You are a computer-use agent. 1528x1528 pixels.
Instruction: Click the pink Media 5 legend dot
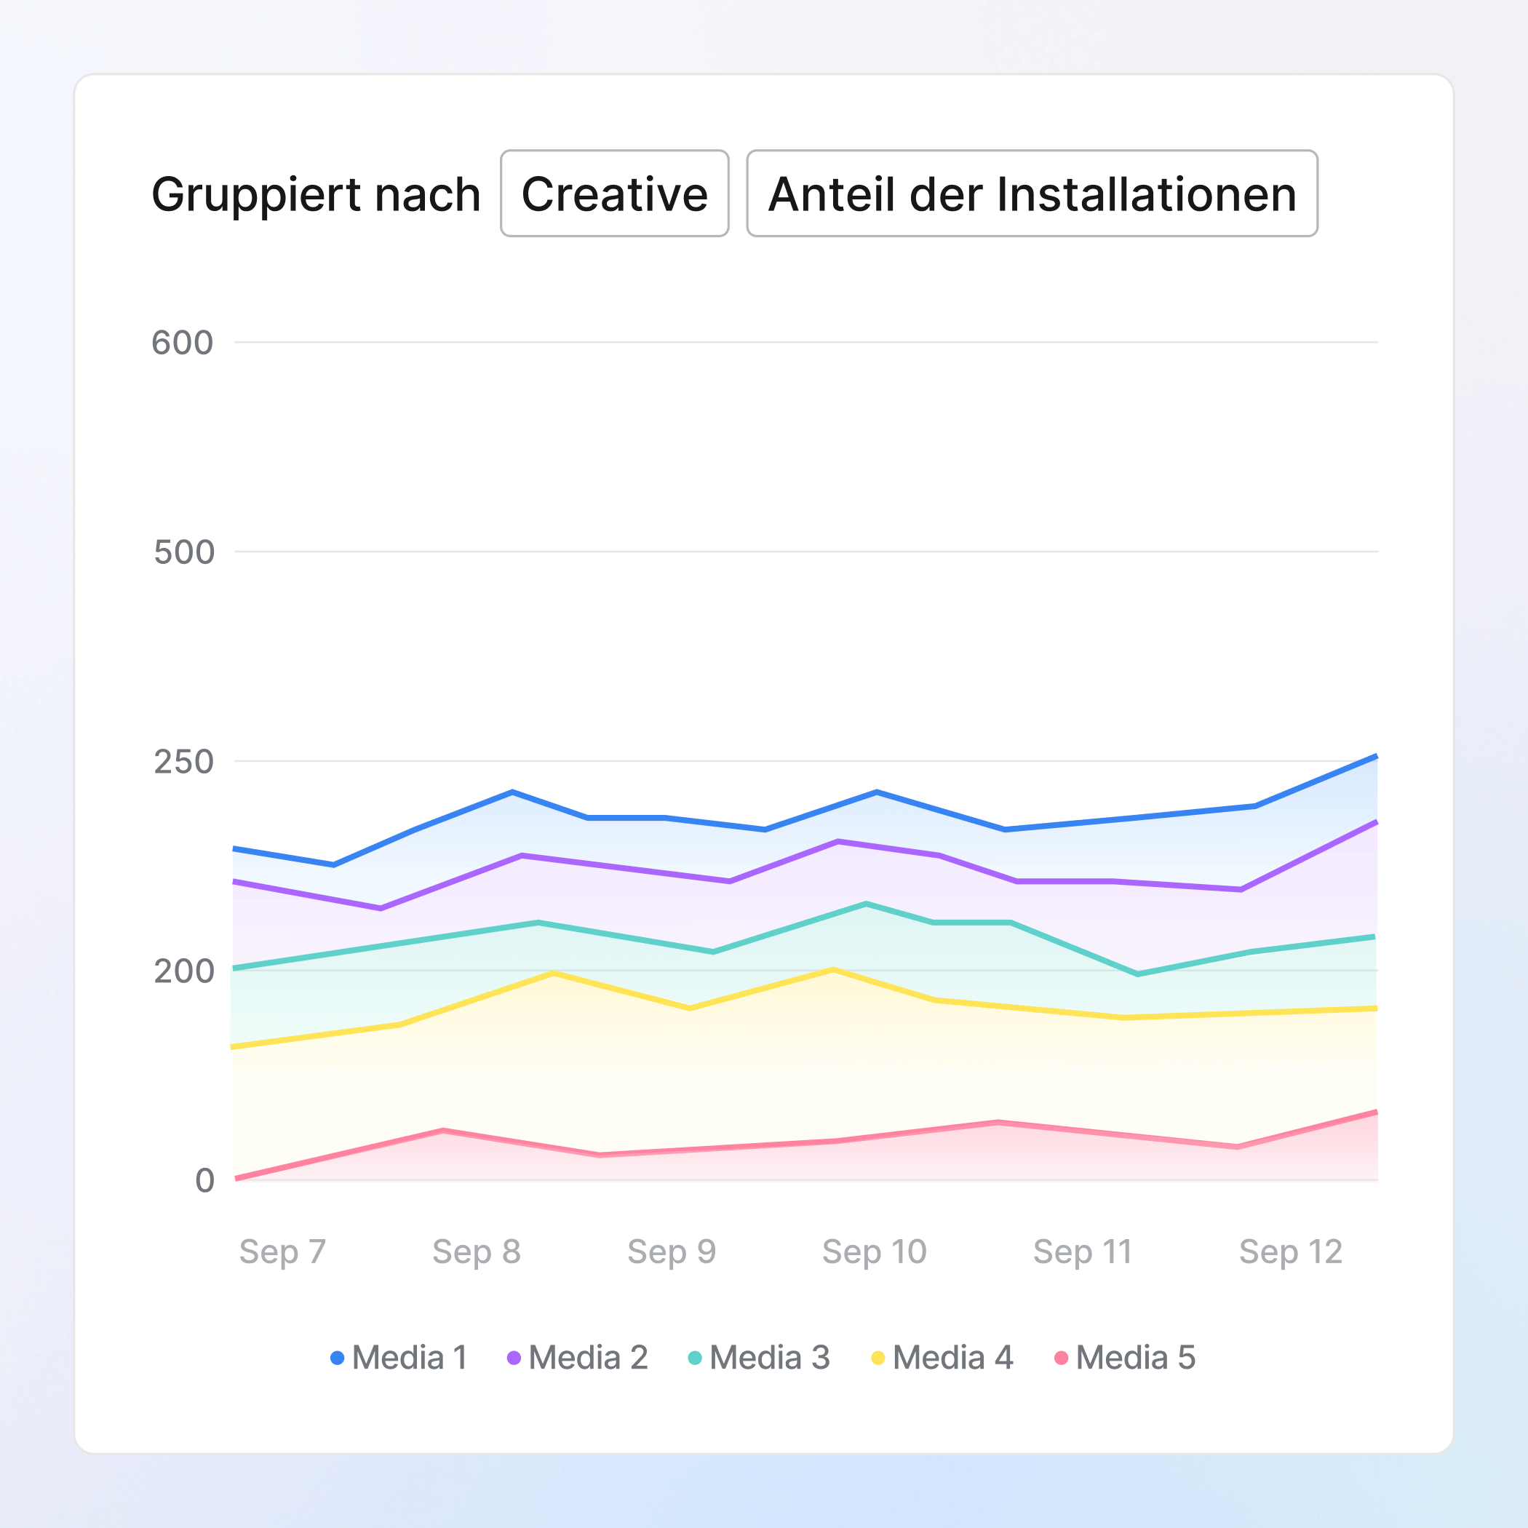1060,1358
